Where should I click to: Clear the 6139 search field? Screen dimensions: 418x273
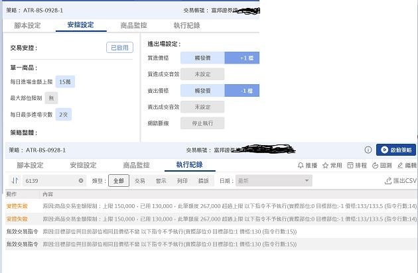pos(81,181)
